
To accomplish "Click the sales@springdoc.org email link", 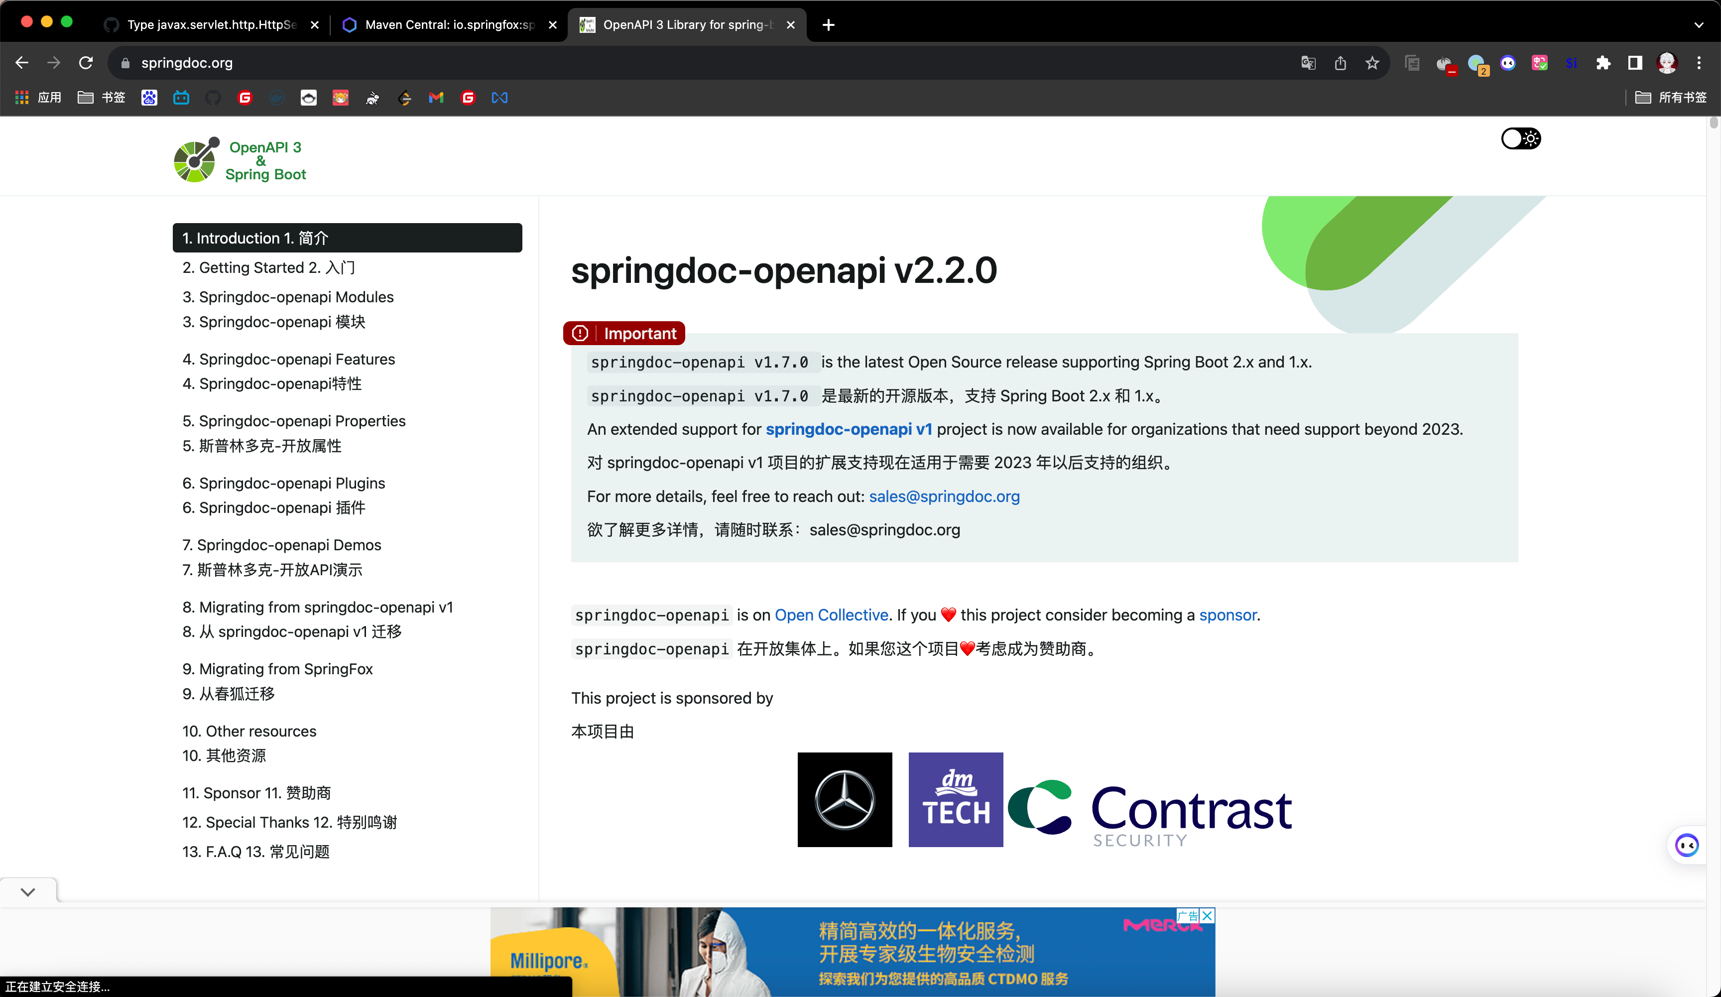I will pos(945,497).
